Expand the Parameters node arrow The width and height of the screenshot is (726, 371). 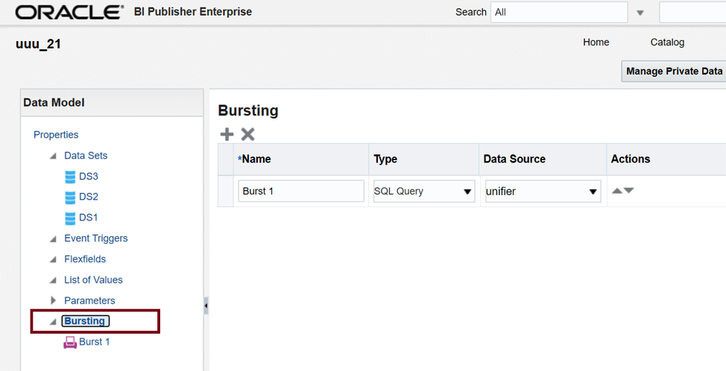coord(53,301)
